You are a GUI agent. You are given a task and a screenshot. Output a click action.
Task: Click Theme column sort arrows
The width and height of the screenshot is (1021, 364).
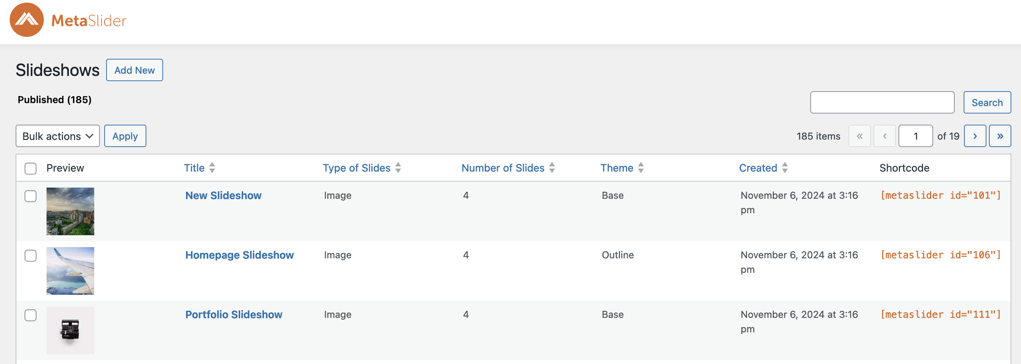pos(640,168)
